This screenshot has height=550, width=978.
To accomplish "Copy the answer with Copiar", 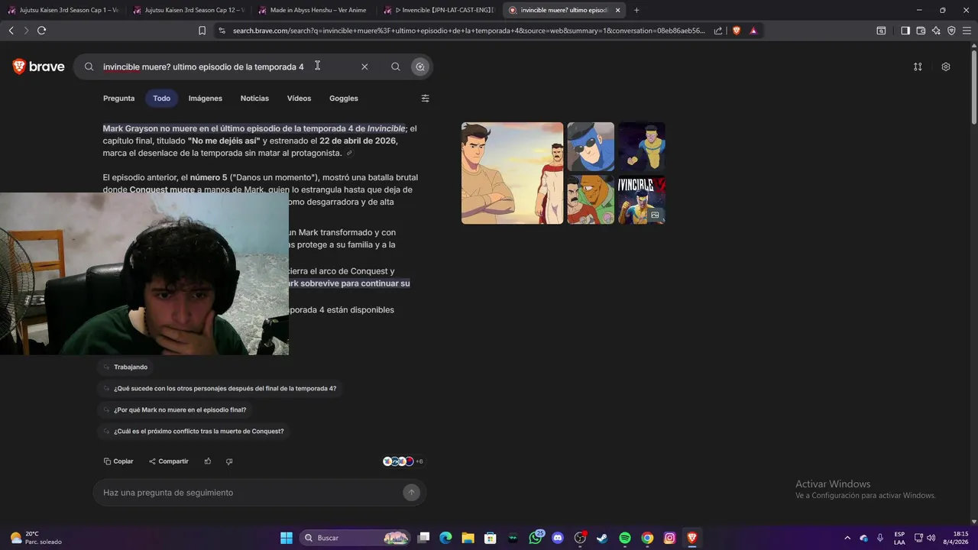I will point(118,461).
